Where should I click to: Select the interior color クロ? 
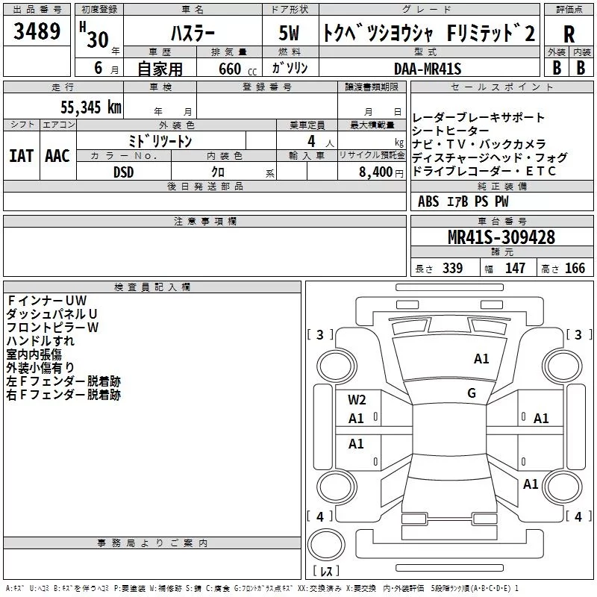[x=218, y=172]
